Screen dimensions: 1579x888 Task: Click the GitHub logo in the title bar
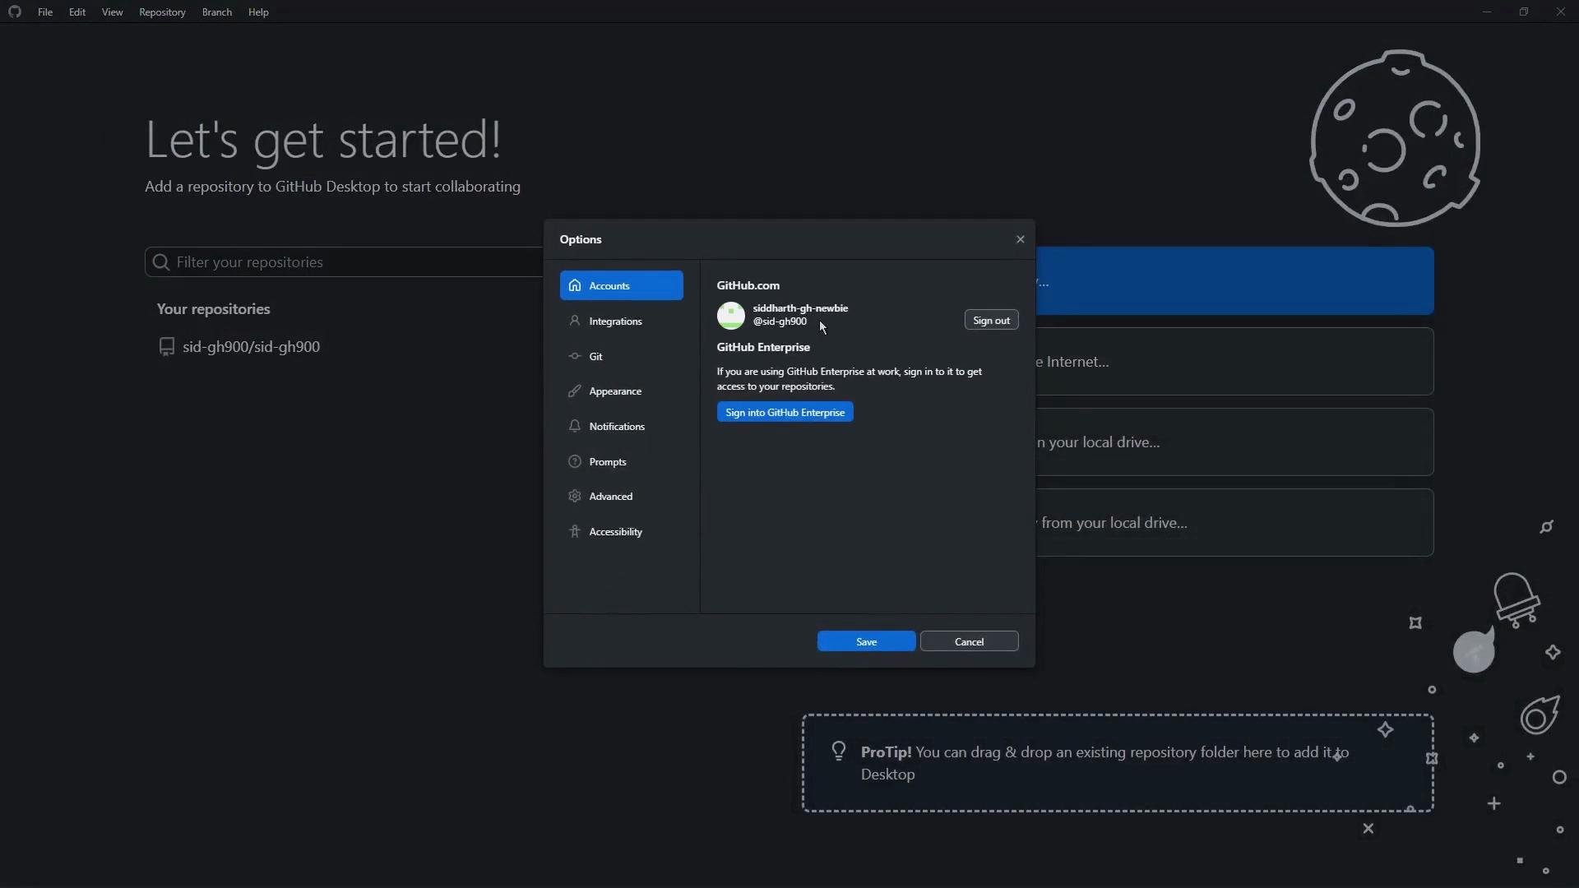(14, 12)
